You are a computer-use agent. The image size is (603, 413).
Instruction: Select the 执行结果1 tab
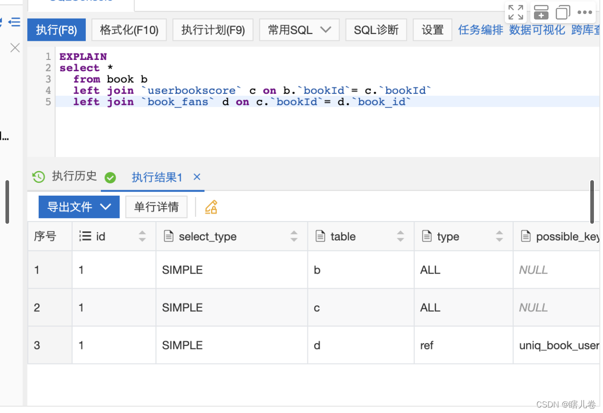click(x=157, y=177)
